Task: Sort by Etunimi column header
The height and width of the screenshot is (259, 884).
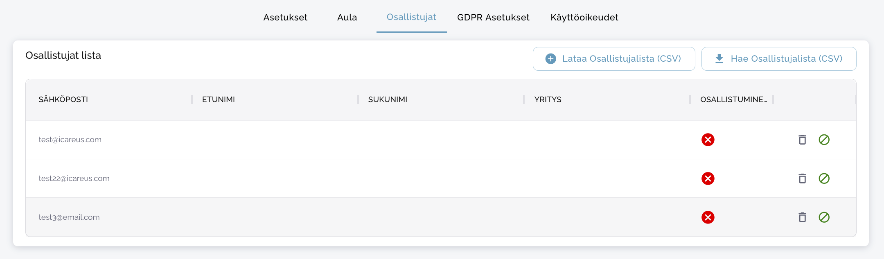Action: click(219, 100)
